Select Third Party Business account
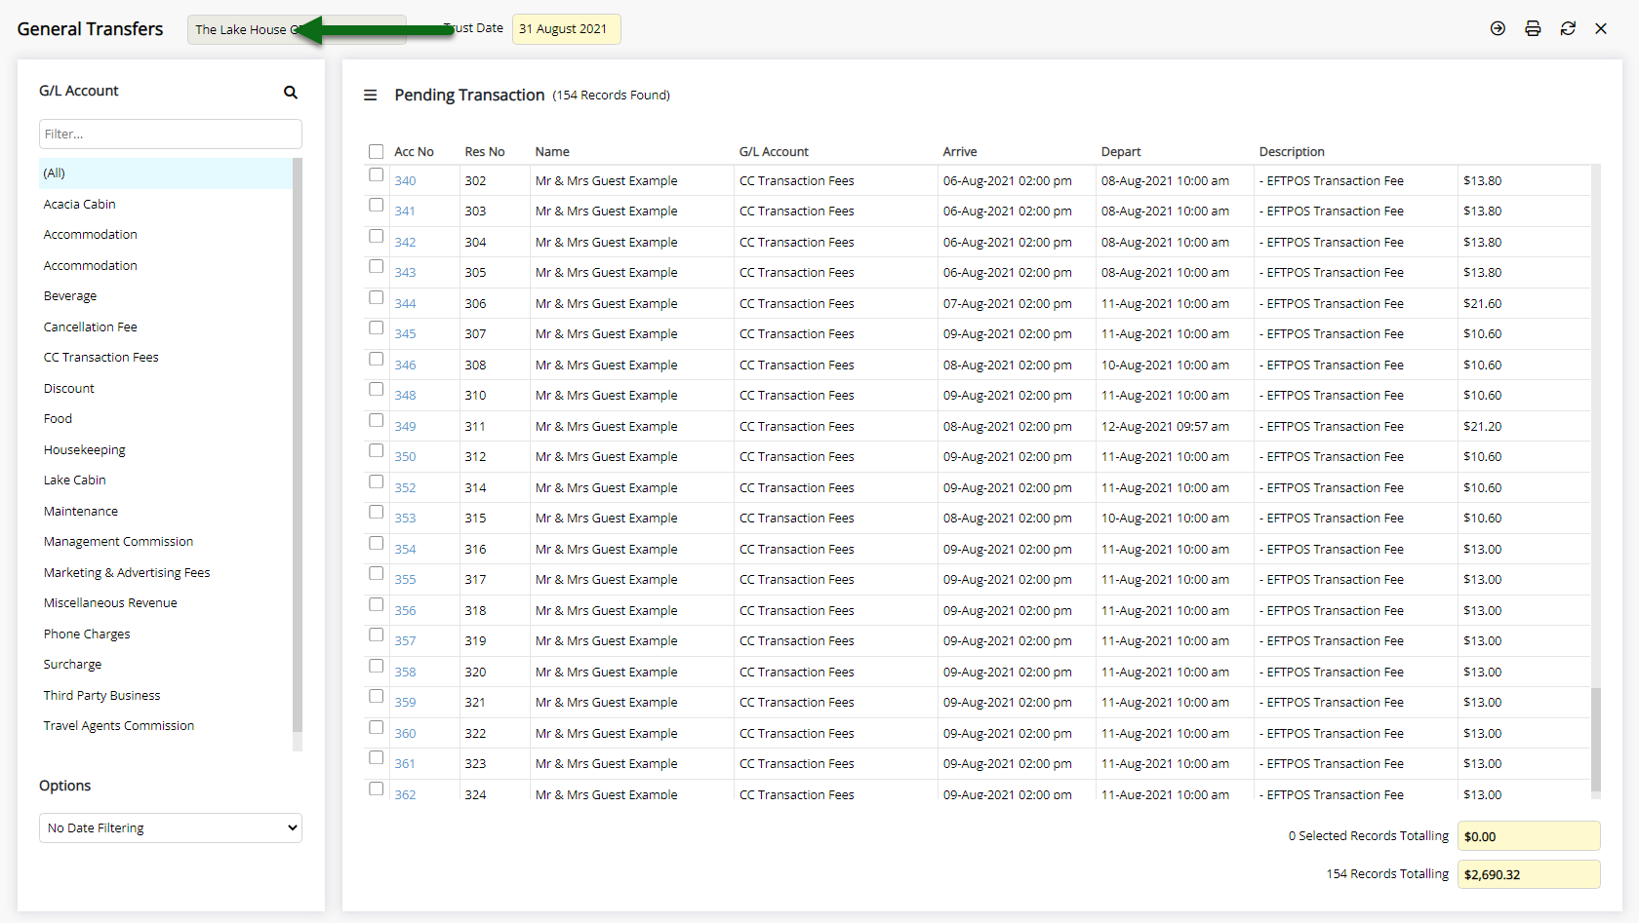1639x923 pixels. pos(101,695)
